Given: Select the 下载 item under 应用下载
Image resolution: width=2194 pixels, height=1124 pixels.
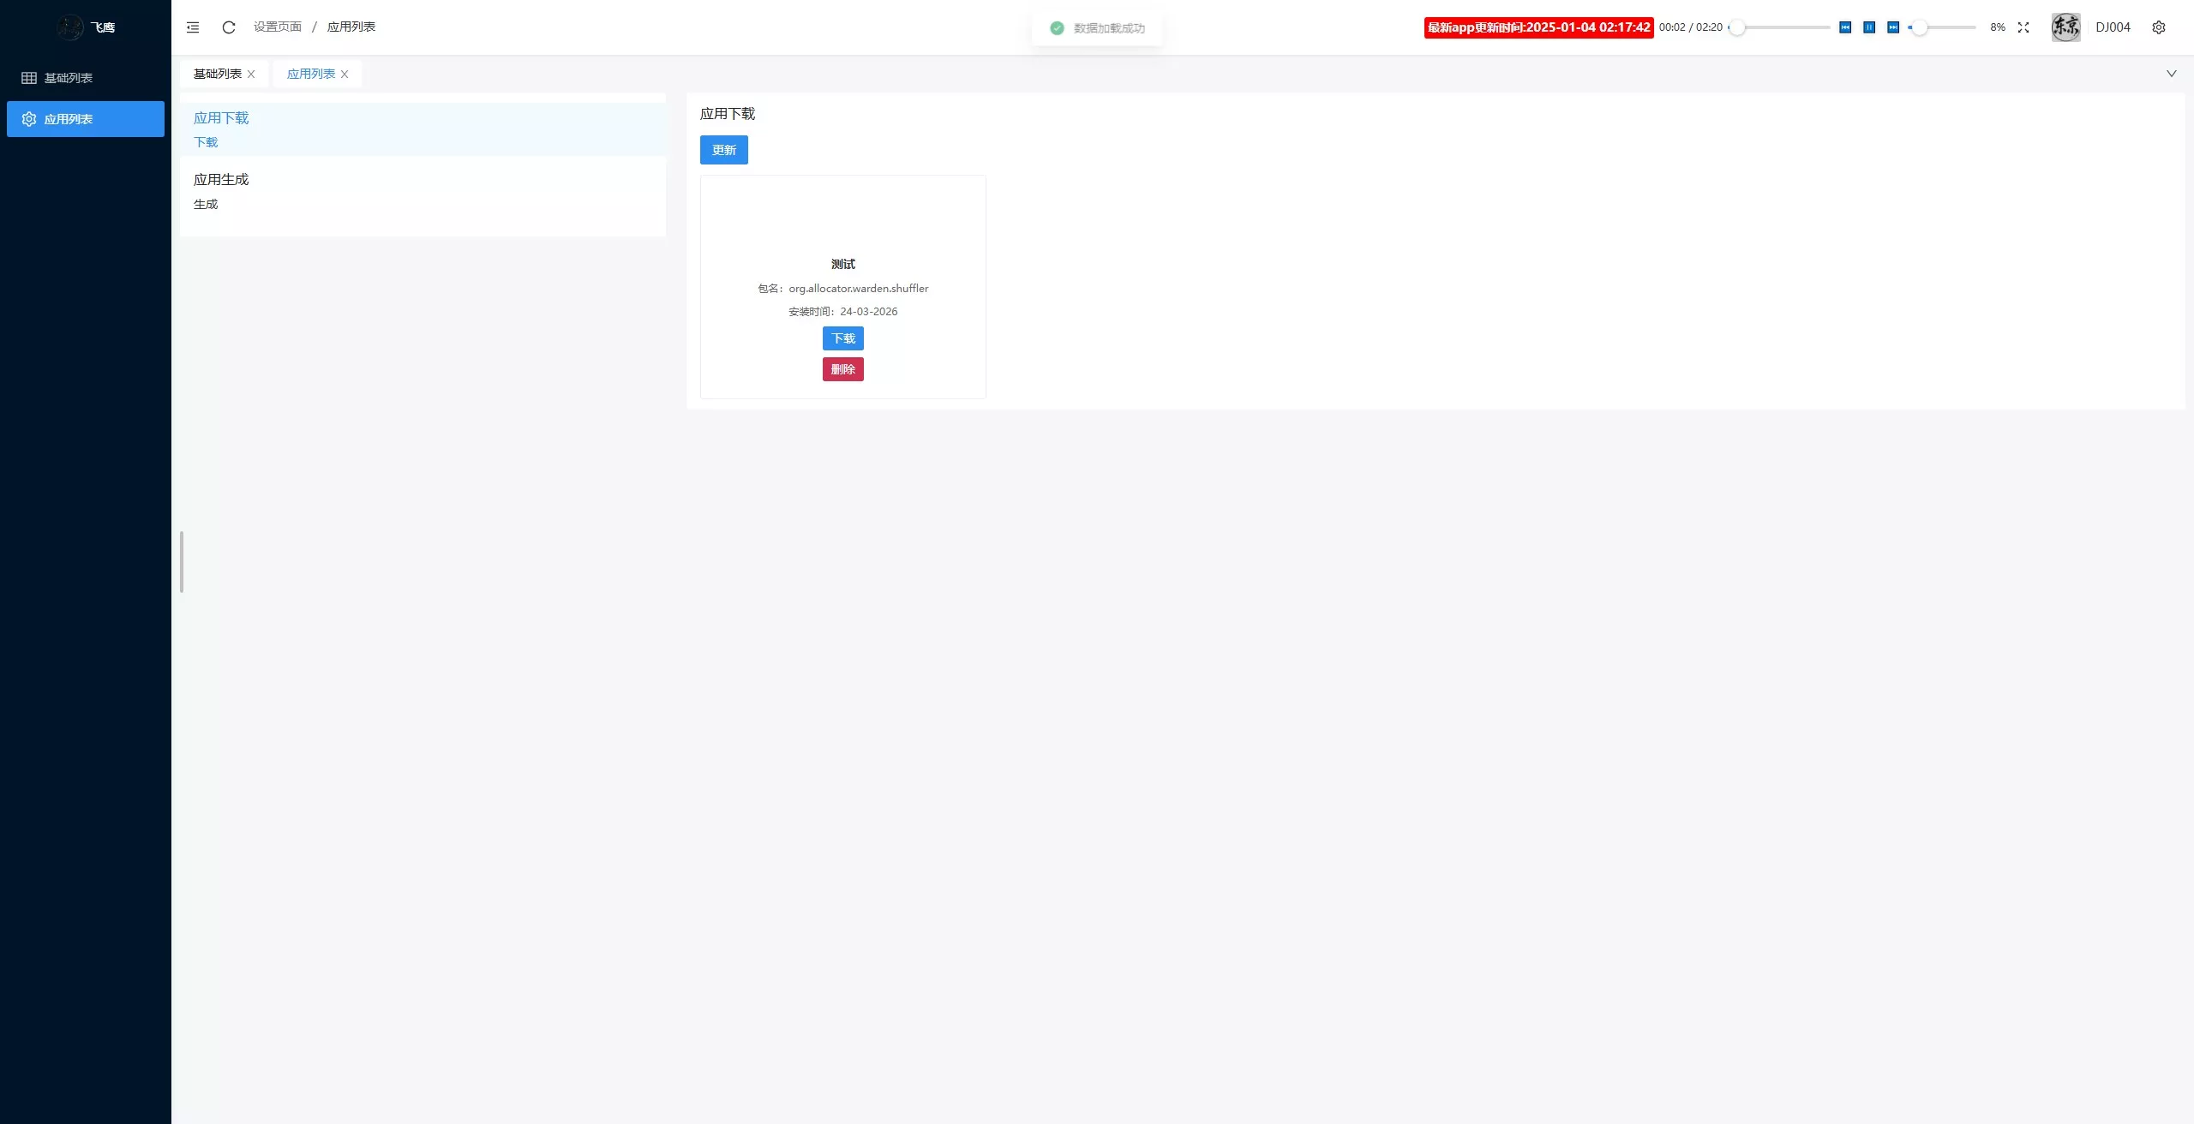Looking at the screenshot, I should 206,142.
